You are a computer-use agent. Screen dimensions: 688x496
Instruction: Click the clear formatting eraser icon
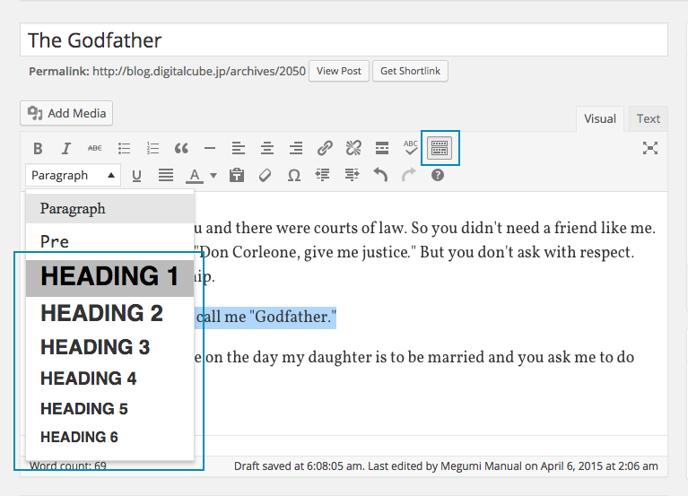265,176
